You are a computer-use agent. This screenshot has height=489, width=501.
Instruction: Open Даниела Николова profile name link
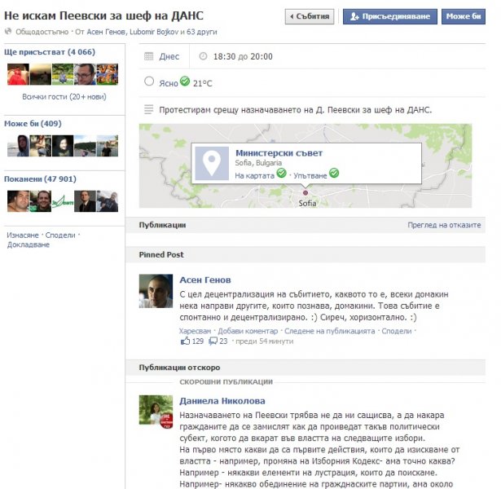point(222,401)
